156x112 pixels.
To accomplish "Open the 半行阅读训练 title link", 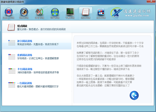I will (x=24, y=69).
